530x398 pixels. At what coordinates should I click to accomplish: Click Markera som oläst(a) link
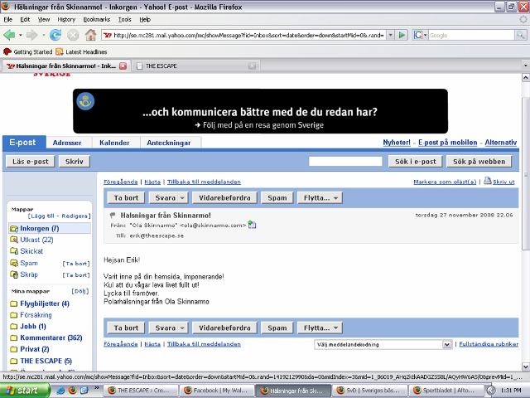[x=445, y=182]
